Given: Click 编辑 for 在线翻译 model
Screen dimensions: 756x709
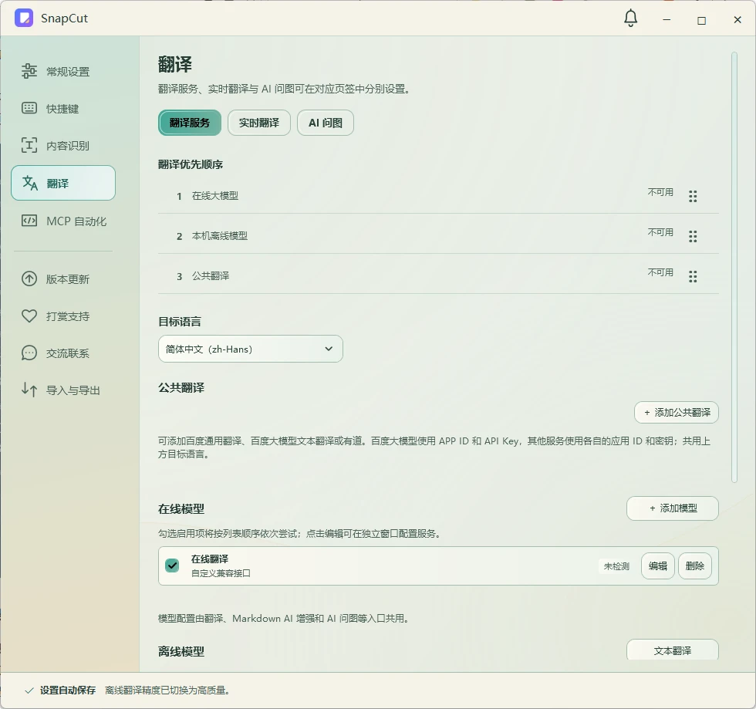Looking at the screenshot, I should 657,566.
